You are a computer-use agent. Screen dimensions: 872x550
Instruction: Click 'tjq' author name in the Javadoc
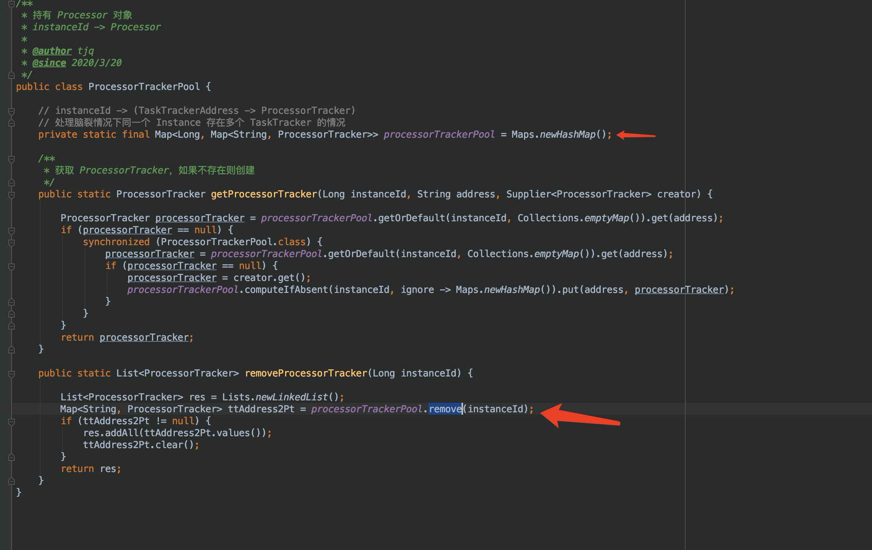pyautogui.click(x=86, y=51)
